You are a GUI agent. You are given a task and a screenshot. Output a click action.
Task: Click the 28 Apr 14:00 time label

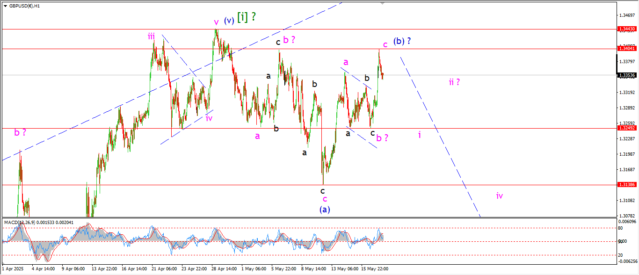coord(224,269)
